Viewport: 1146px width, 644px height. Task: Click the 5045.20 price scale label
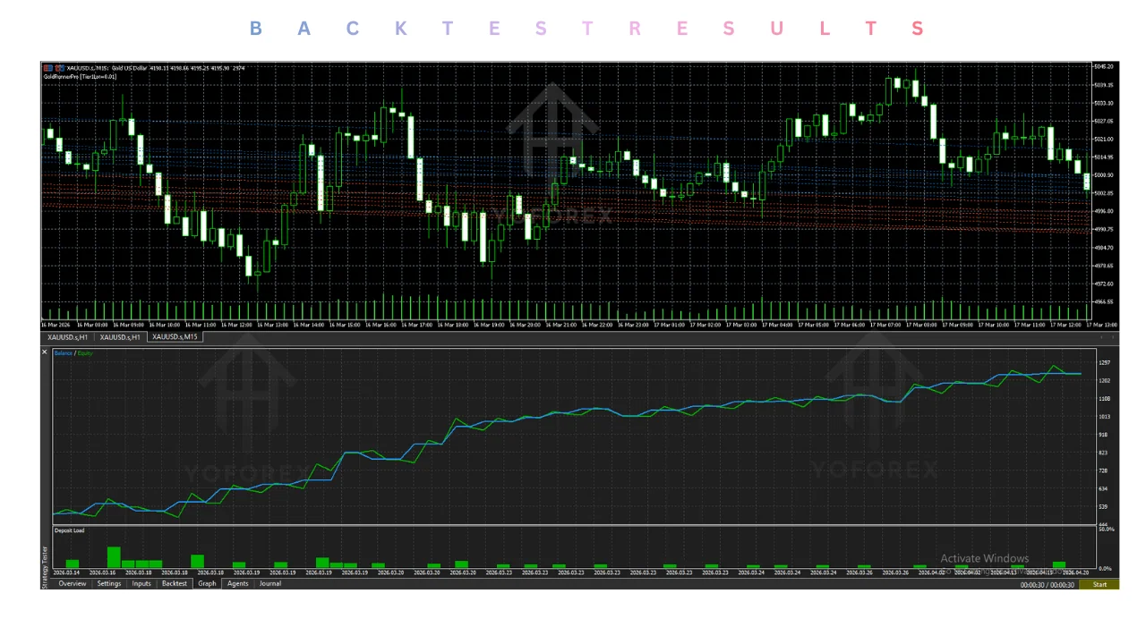pos(1104,66)
